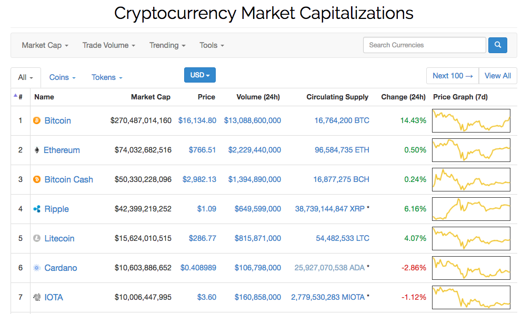522x314 pixels.
Task: Focus the Search Currencies field
Action: [425, 45]
